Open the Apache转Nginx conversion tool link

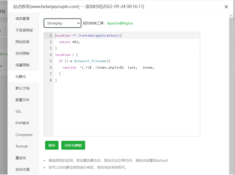tap(120, 23)
